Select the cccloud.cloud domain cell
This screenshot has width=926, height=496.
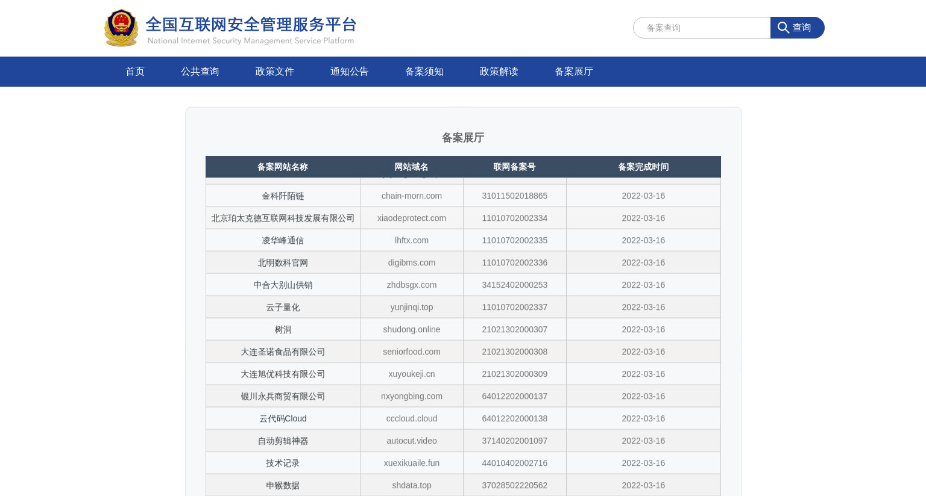tap(412, 418)
